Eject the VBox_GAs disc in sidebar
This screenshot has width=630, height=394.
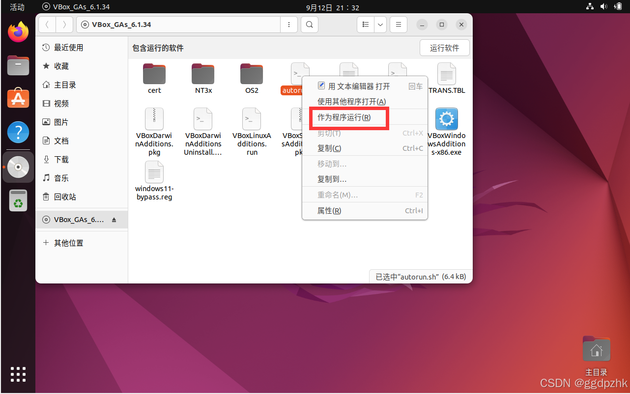coord(114,220)
